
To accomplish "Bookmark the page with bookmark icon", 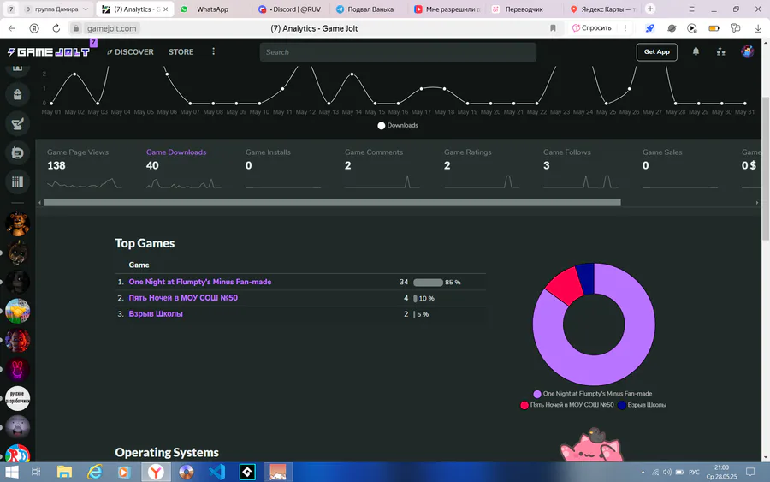I will click(x=553, y=28).
